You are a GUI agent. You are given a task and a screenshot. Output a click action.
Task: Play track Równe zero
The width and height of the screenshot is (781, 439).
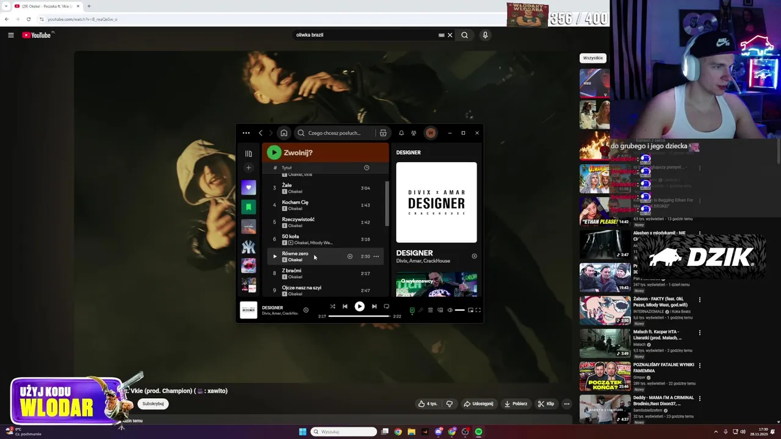pyautogui.click(x=275, y=256)
